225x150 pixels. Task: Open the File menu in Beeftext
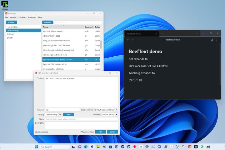pos(7,17)
